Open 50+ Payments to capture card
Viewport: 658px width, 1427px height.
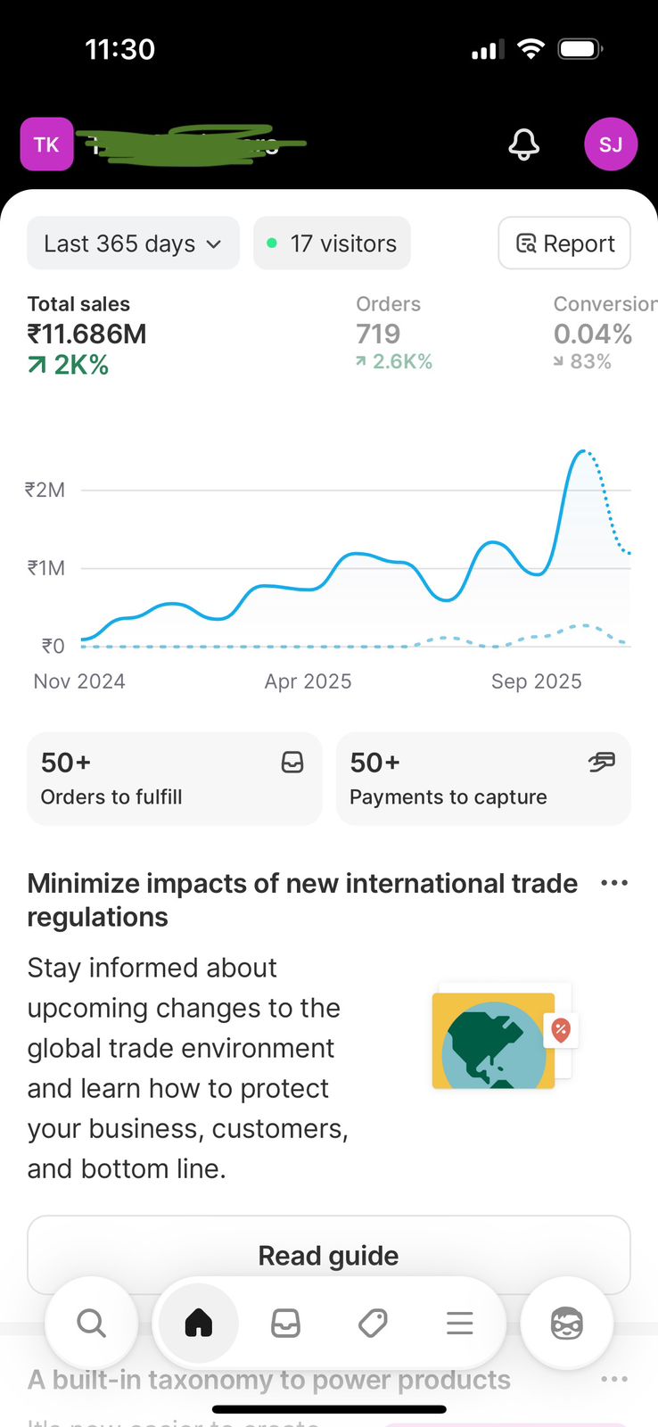[x=483, y=779]
